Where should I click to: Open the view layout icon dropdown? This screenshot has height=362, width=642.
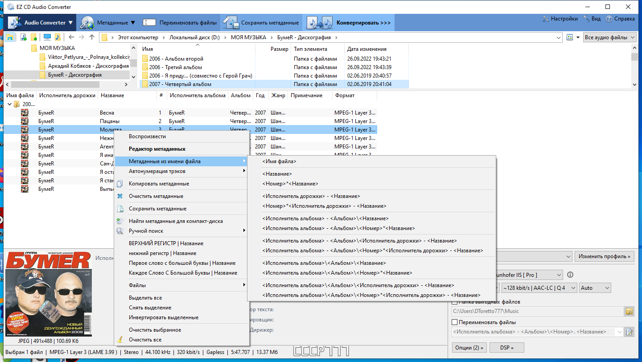(x=573, y=37)
